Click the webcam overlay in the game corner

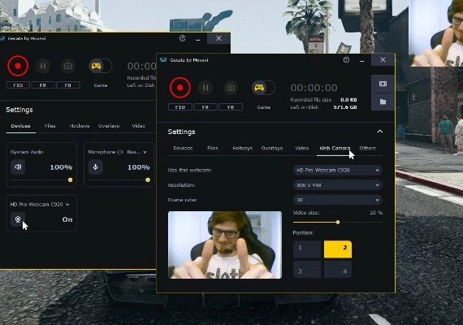click(x=436, y=33)
